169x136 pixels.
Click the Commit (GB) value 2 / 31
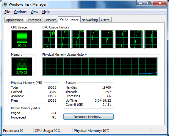[x=107, y=105]
